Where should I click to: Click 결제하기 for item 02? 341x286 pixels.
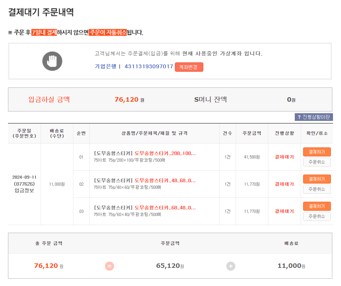point(317,179)
